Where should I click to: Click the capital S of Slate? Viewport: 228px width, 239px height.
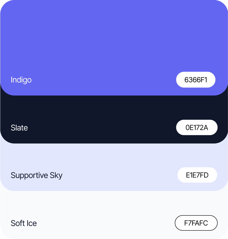click(13, 128)
